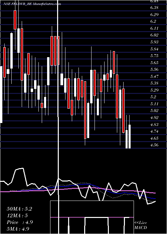Click the 5.93 price axis label
This screenshot has width=167, height=234.
(154, 42)
